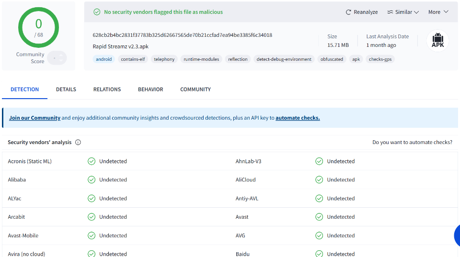Screen dimensions: 460x257
Task: Click the Arcabit vendor name
Action: pos(16,217)
